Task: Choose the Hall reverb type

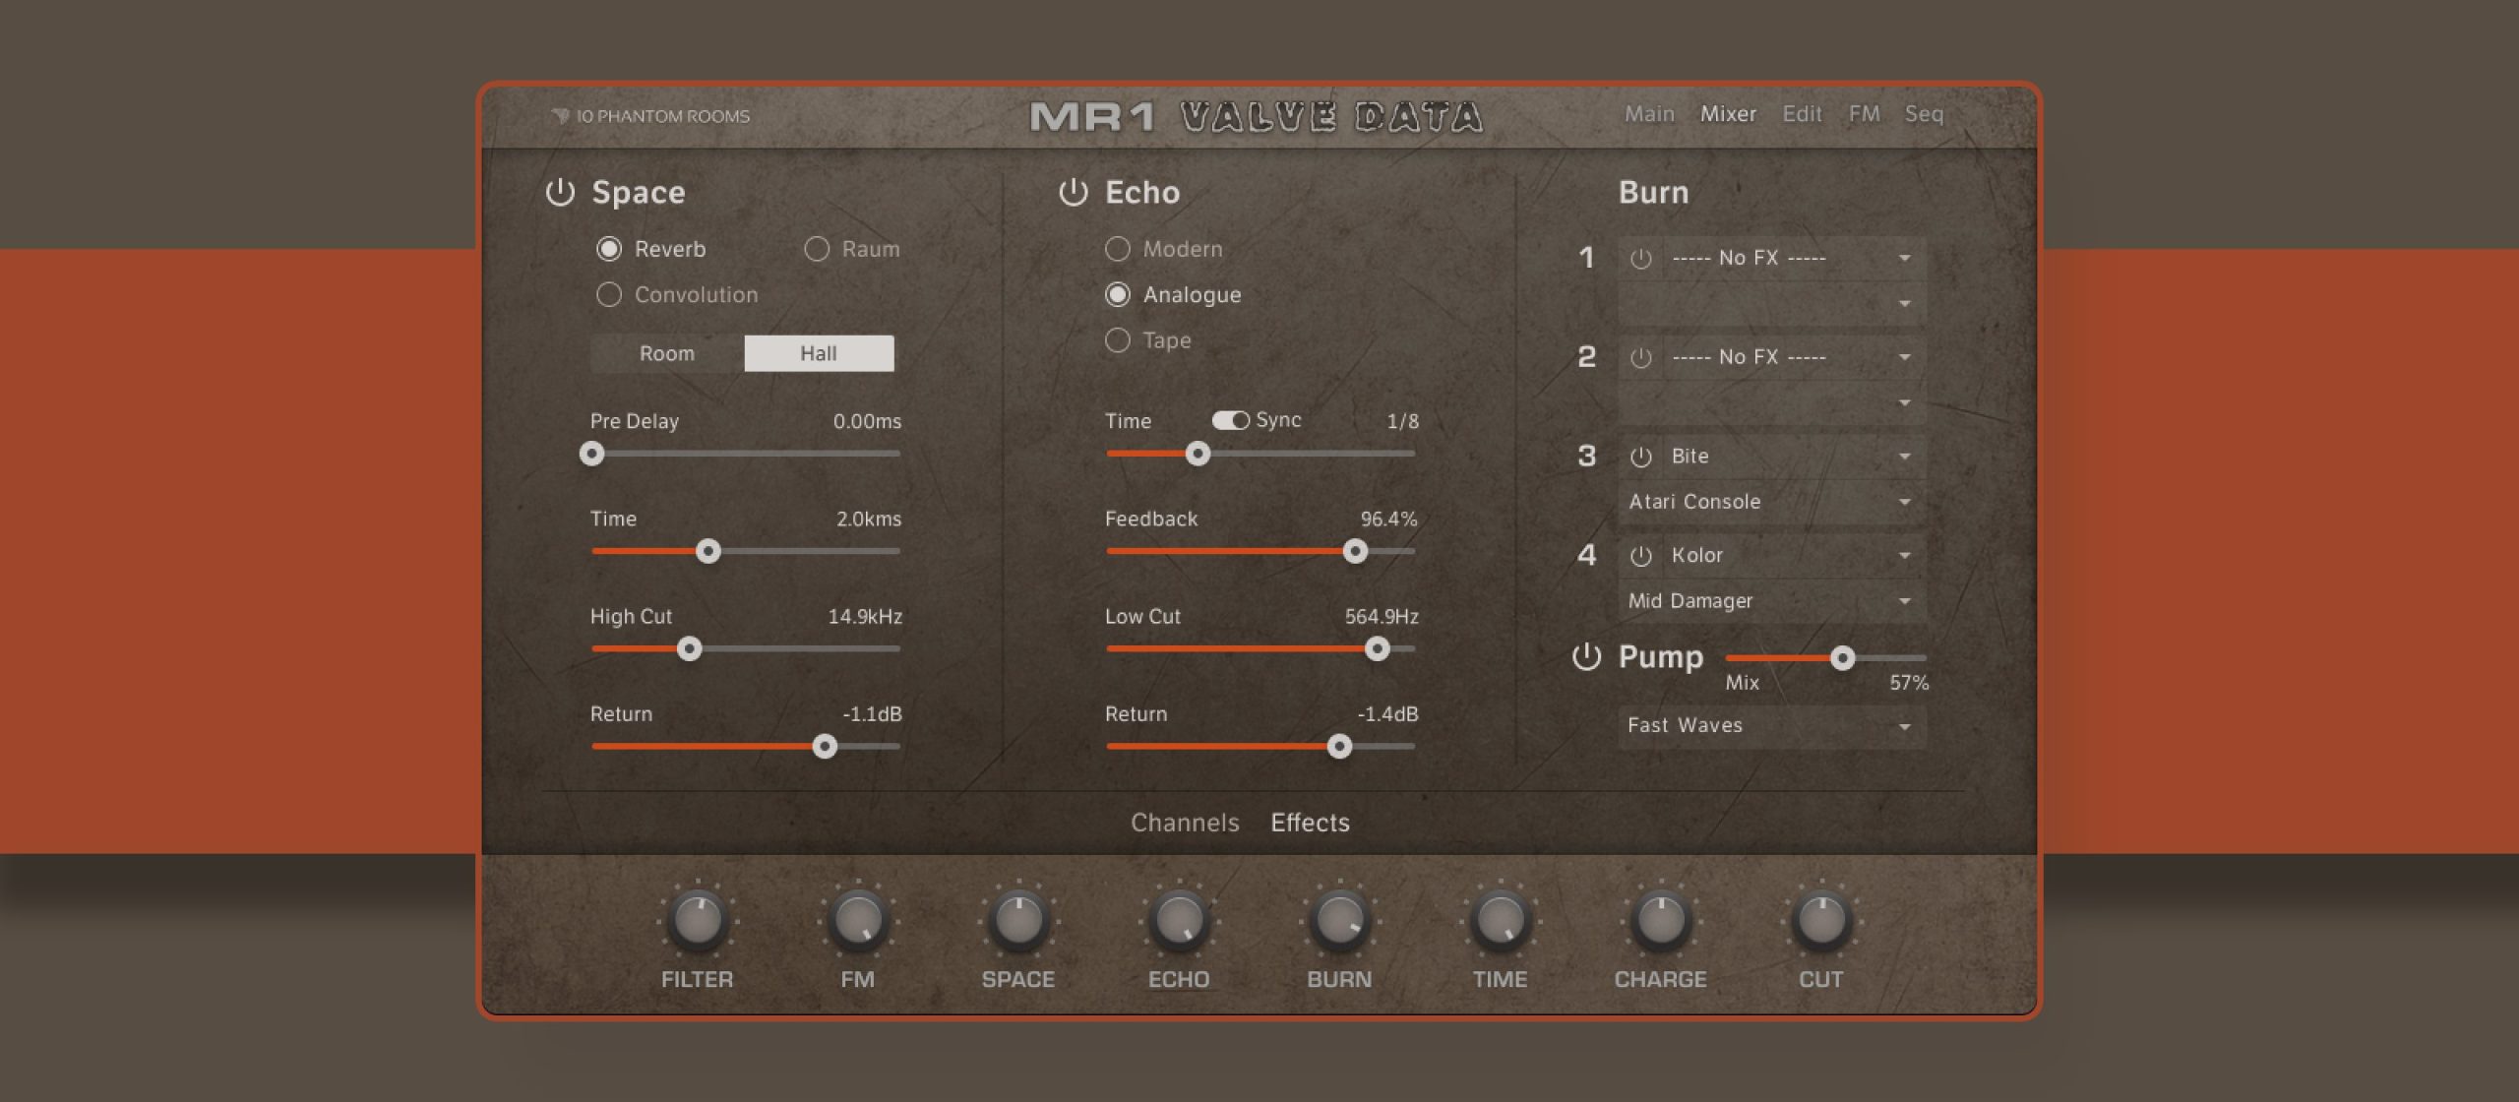Action: coord(819,353)
